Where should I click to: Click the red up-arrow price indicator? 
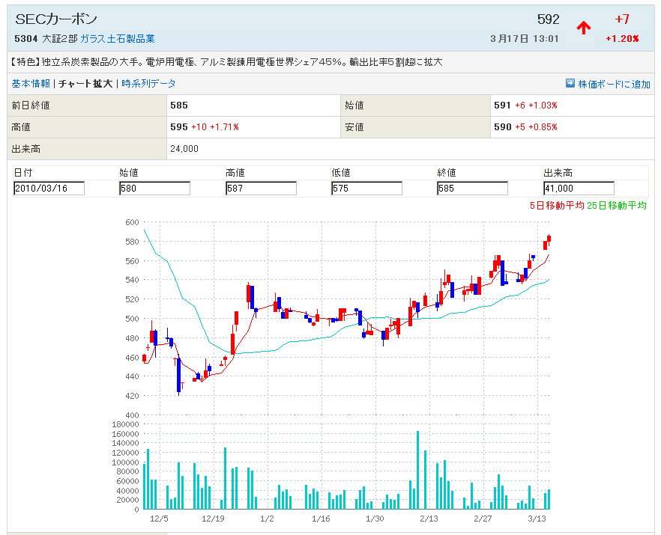pos(584,28)
